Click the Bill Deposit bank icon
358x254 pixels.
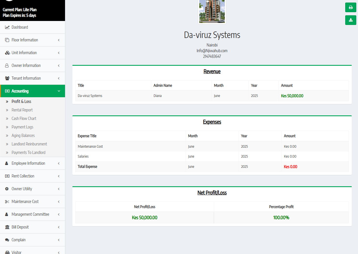[7, 227]
